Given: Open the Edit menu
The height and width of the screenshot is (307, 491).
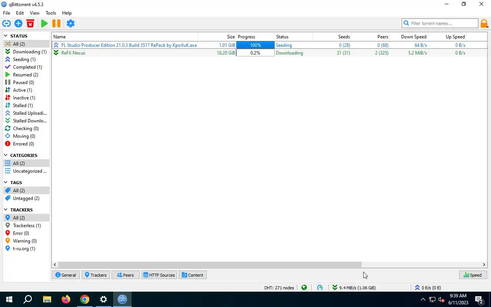Looking at the screenshot, I should point(20,13).
